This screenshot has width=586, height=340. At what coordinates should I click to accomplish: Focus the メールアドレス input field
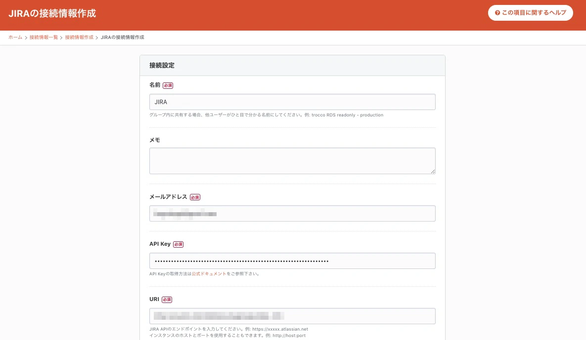click(x=292, y=214)
